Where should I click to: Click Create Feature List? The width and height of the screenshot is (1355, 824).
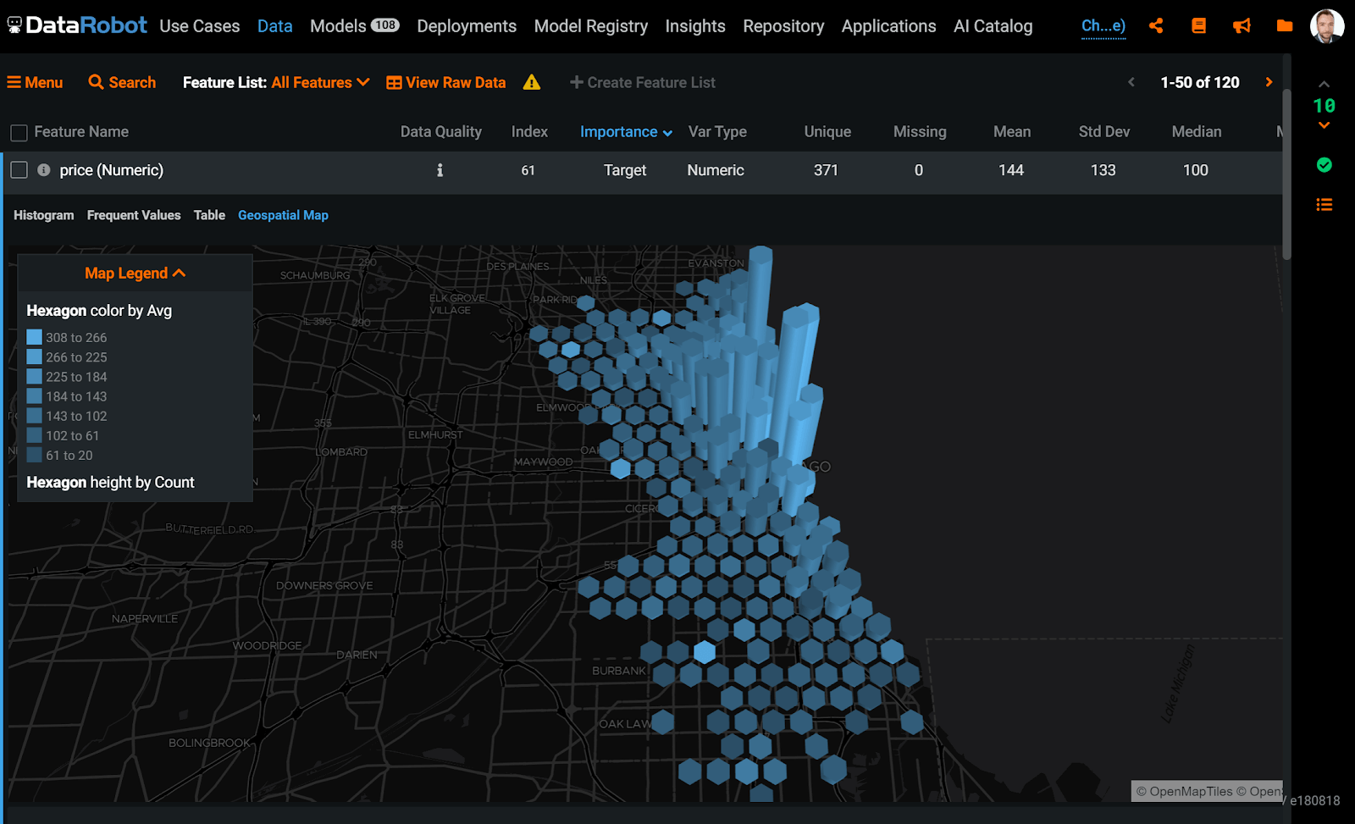(643, 82)
